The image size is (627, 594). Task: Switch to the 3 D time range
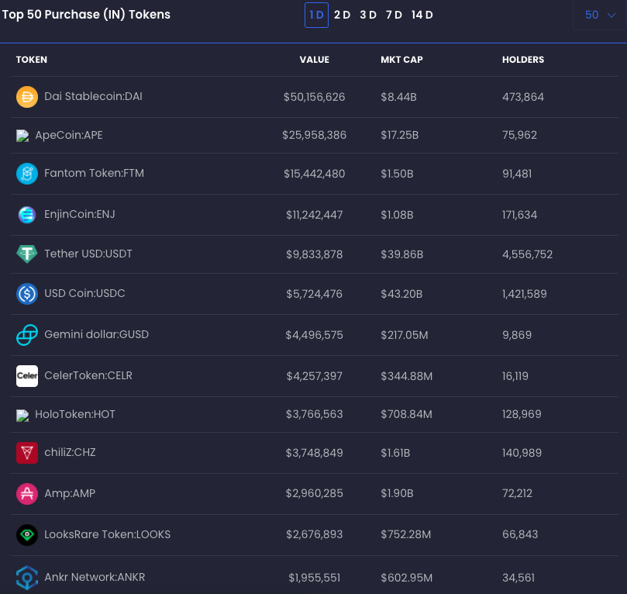click(368, 16)
